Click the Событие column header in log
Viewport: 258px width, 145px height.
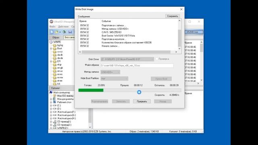(x=106, y=21)
